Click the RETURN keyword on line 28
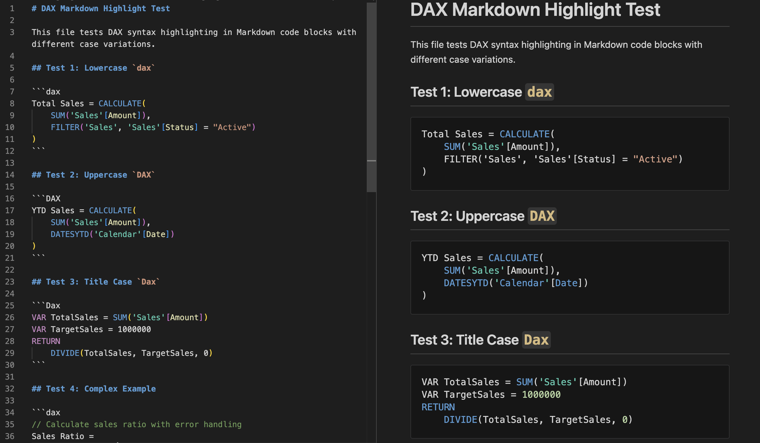The height and width of the screenshot is (443, 760). 46,341
